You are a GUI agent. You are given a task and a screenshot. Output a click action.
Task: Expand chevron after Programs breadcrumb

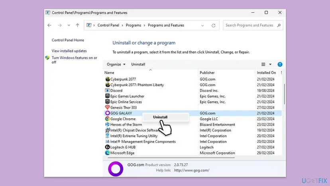[144, 25]
